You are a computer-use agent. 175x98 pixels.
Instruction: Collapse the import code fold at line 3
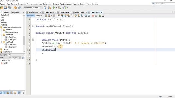coord(33,26)
